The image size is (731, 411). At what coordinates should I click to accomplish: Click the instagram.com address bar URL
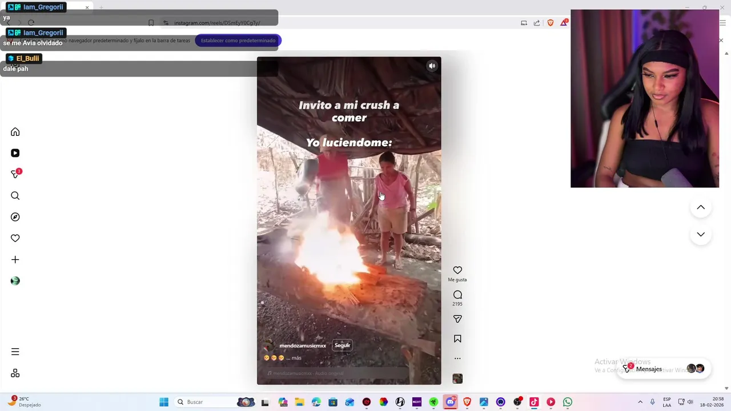(x=217, y=23)
